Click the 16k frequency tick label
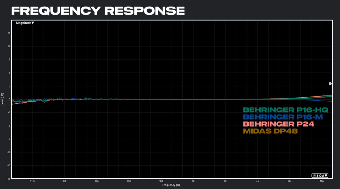The width and height of the screenshot is (340, 189). 322,181
